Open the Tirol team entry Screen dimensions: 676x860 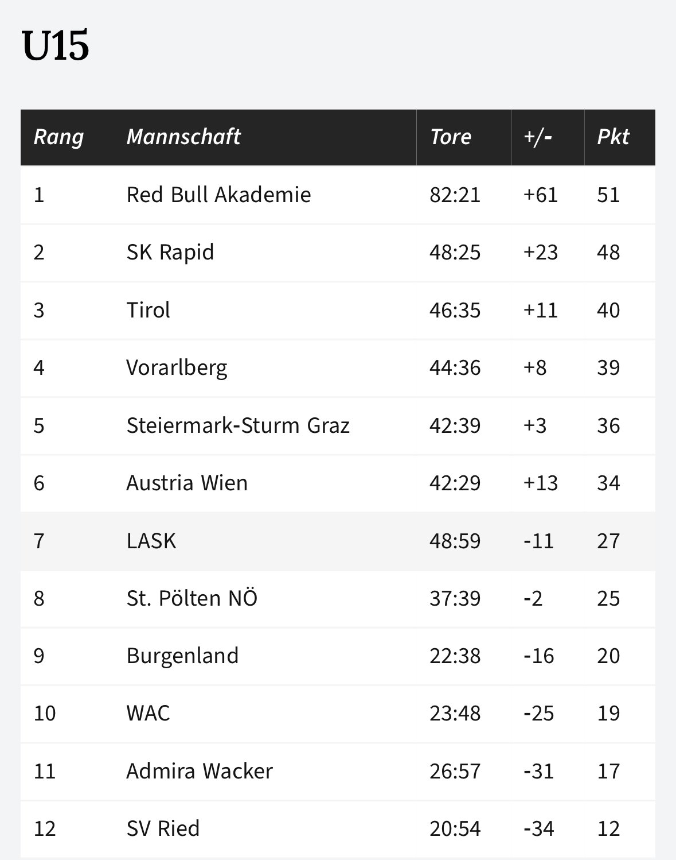pos(149,310)
